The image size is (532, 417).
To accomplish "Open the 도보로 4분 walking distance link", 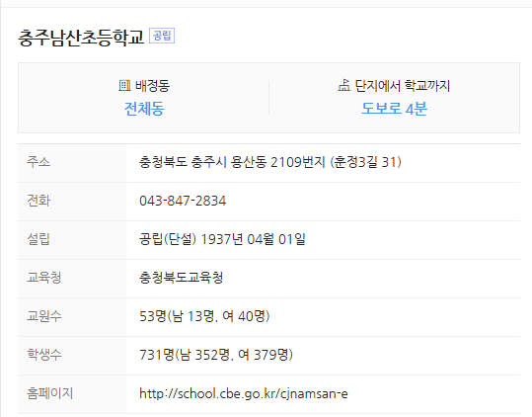I will click(394, 109).
